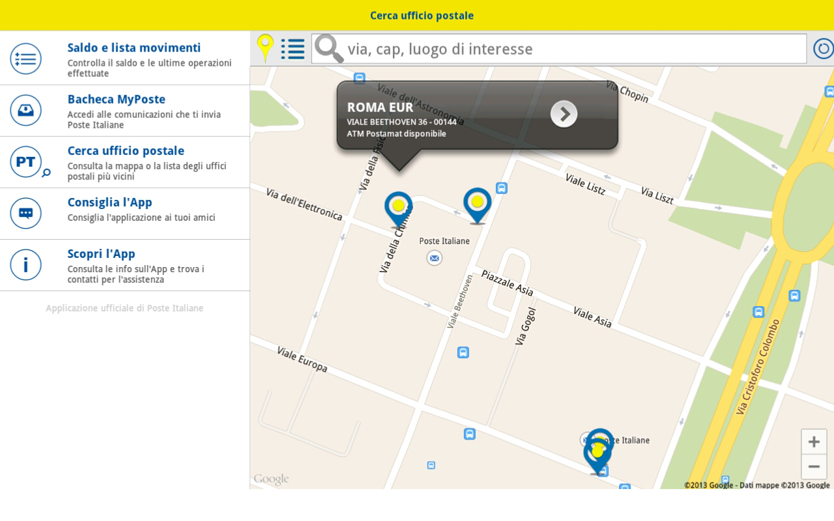Focus the via, cap, luogo di interesse field
The height and width of the screenshot is (521, 834).
[x=559, y=49]
